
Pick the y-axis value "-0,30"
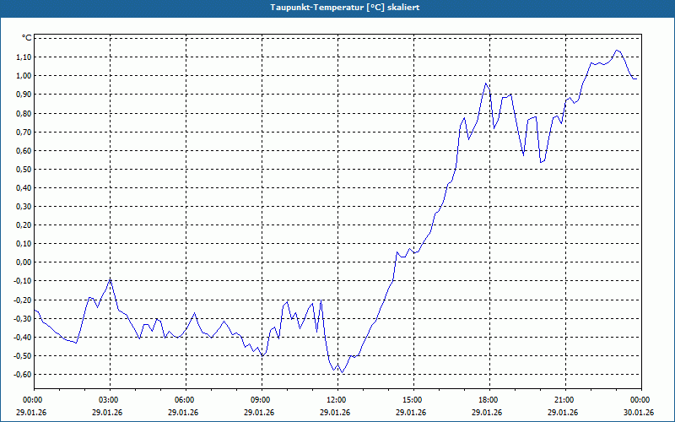tap(24, 318)
